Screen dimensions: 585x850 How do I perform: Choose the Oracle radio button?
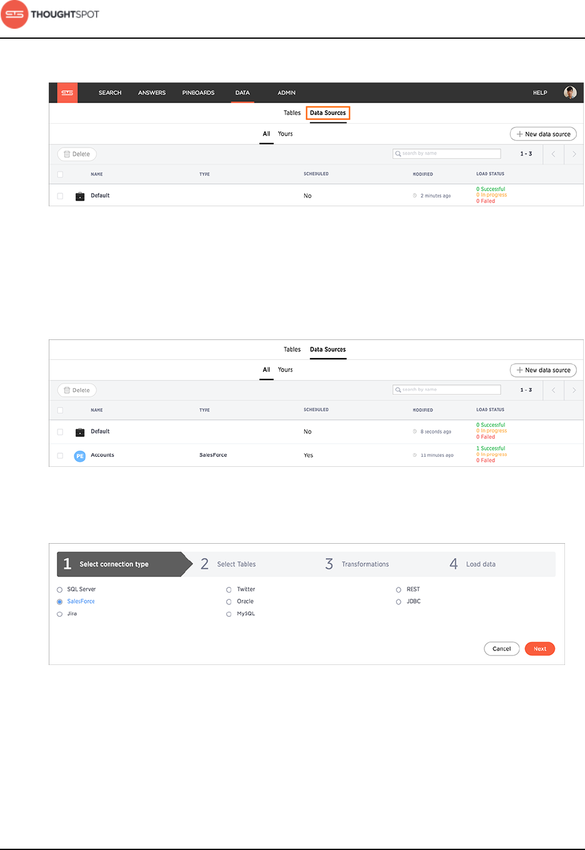[x=229, y=602]
